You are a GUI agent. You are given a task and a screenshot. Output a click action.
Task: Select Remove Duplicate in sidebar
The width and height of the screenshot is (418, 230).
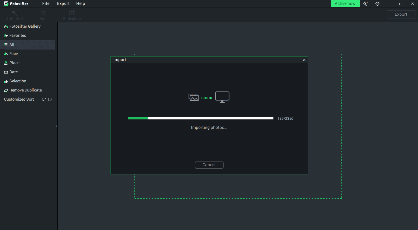(25, 90)
